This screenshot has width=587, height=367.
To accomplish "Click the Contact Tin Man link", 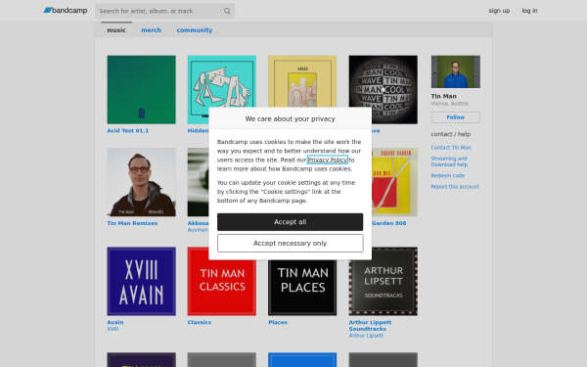I will click(x=451, y=148).
